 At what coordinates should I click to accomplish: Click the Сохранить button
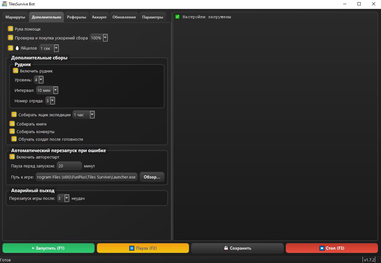coord(237,248)
